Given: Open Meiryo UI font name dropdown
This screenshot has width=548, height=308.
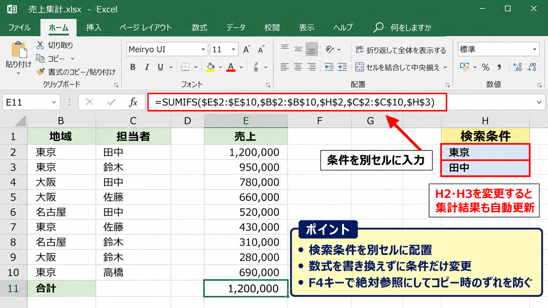Looking at the screenshot, I should coord(203,49).
